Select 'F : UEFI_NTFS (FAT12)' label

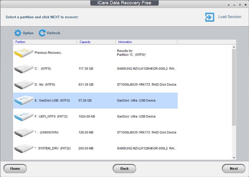(x=51, y=117)
